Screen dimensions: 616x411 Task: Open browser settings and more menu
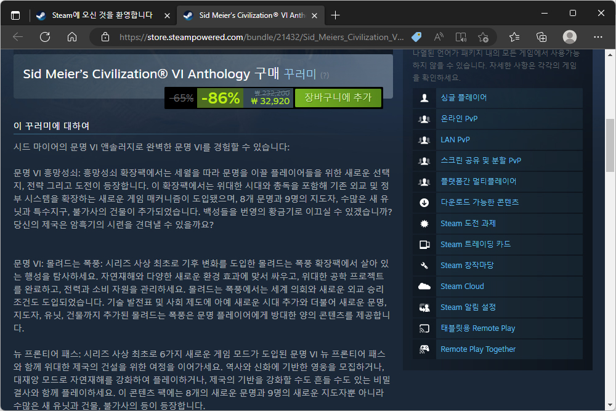pos(598,37)
